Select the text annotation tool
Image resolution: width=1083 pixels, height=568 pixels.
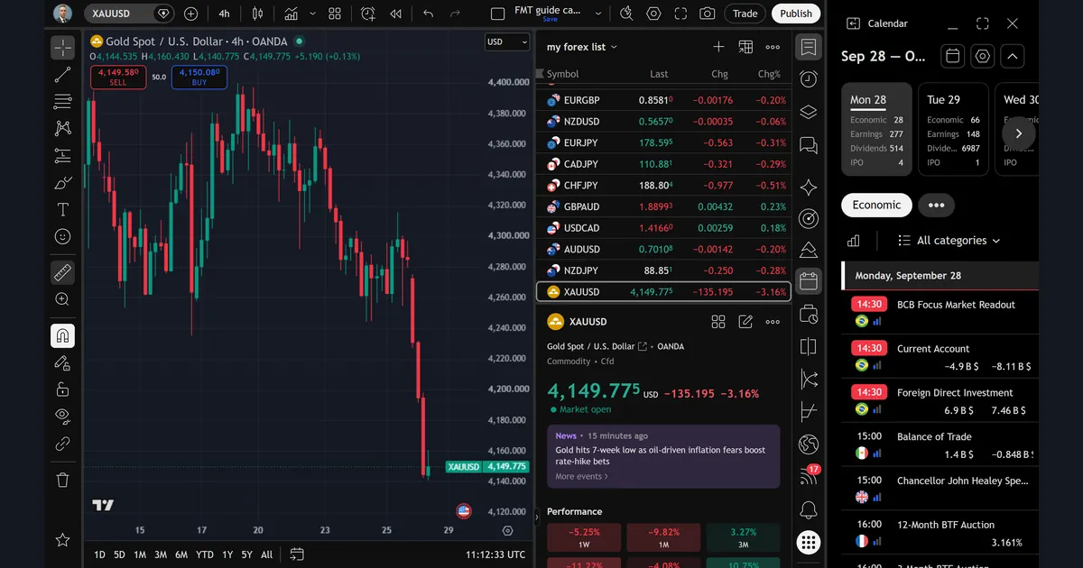click(62, 209)
